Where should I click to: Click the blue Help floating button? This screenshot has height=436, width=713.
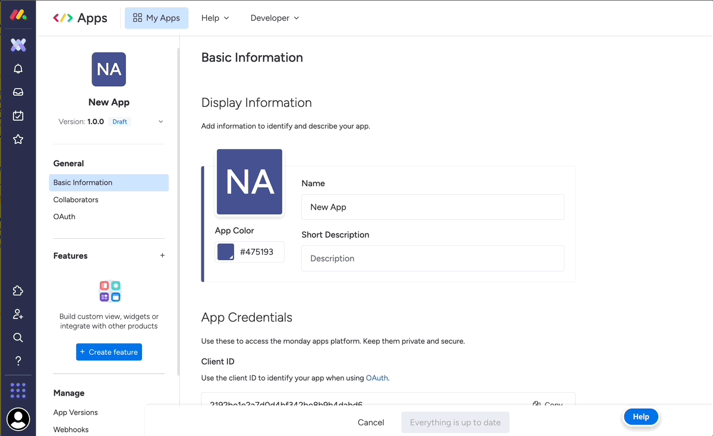(x=641, y=417)
